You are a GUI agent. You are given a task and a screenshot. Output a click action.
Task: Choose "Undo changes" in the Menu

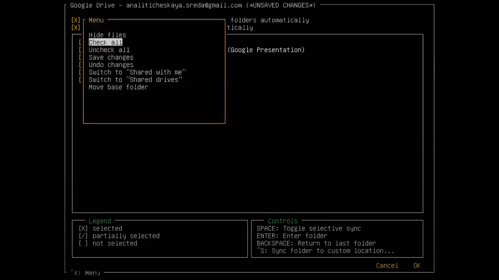(111, 65)
